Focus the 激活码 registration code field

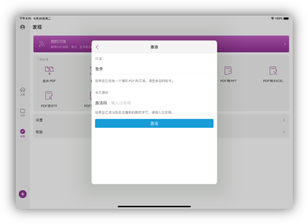coord(154,103)
